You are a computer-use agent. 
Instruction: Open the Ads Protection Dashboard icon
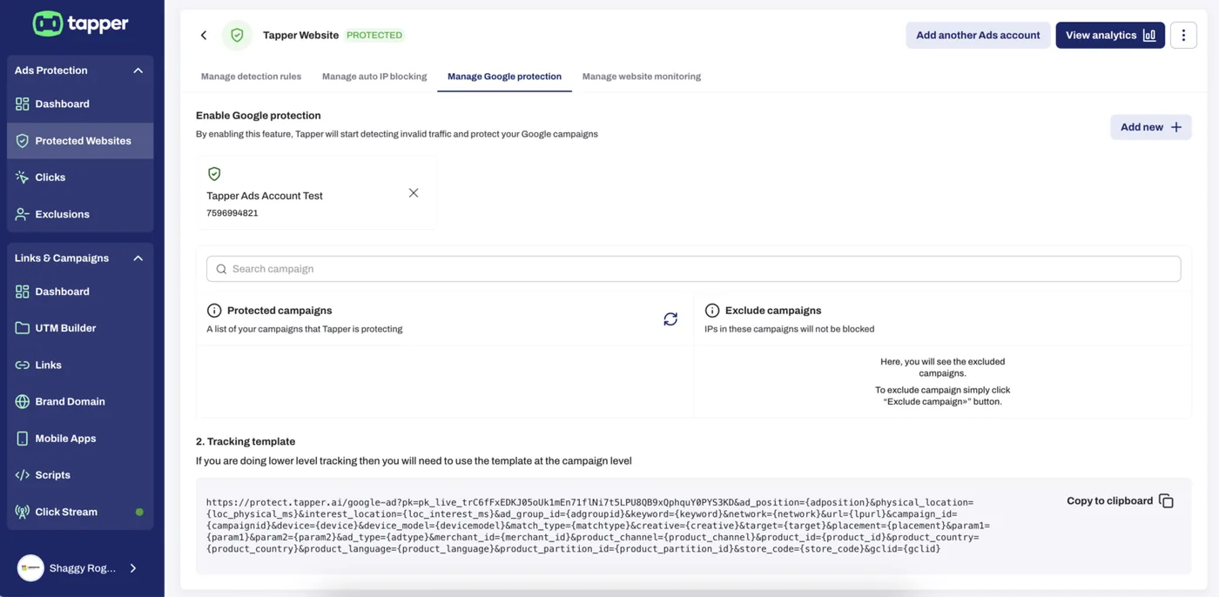tap(23, 104)
